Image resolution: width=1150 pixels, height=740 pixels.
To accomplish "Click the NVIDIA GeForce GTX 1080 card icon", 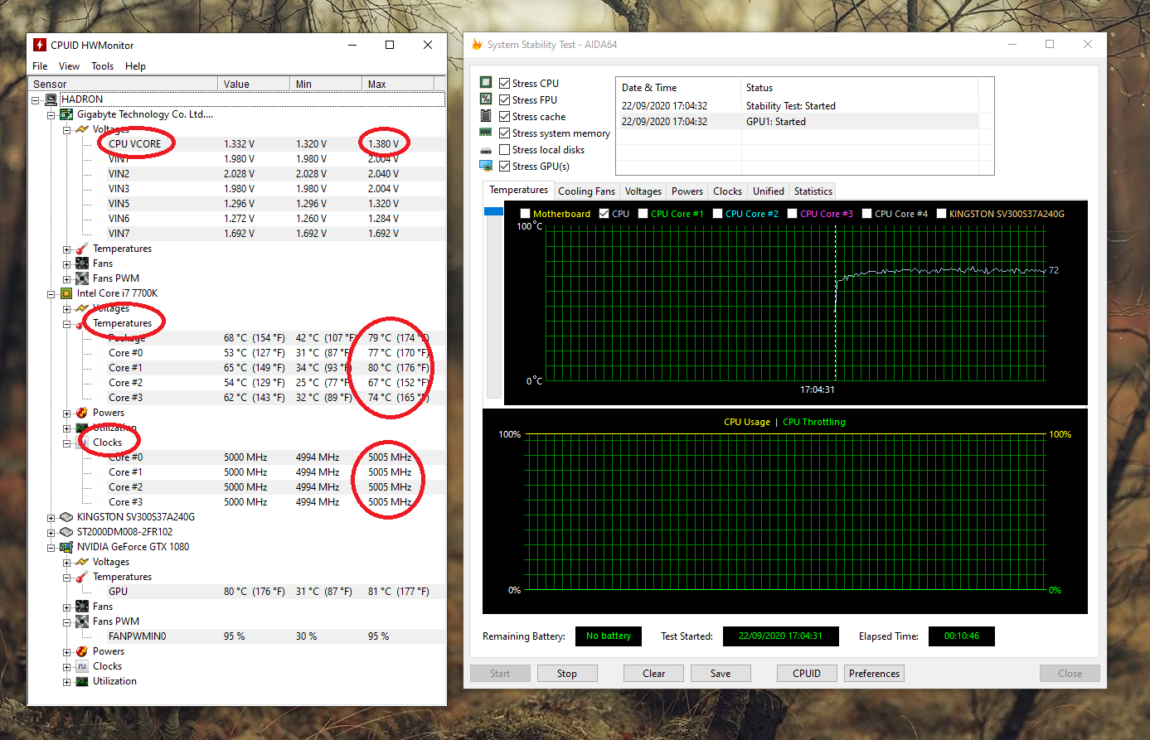I will [x=66, y=547].
